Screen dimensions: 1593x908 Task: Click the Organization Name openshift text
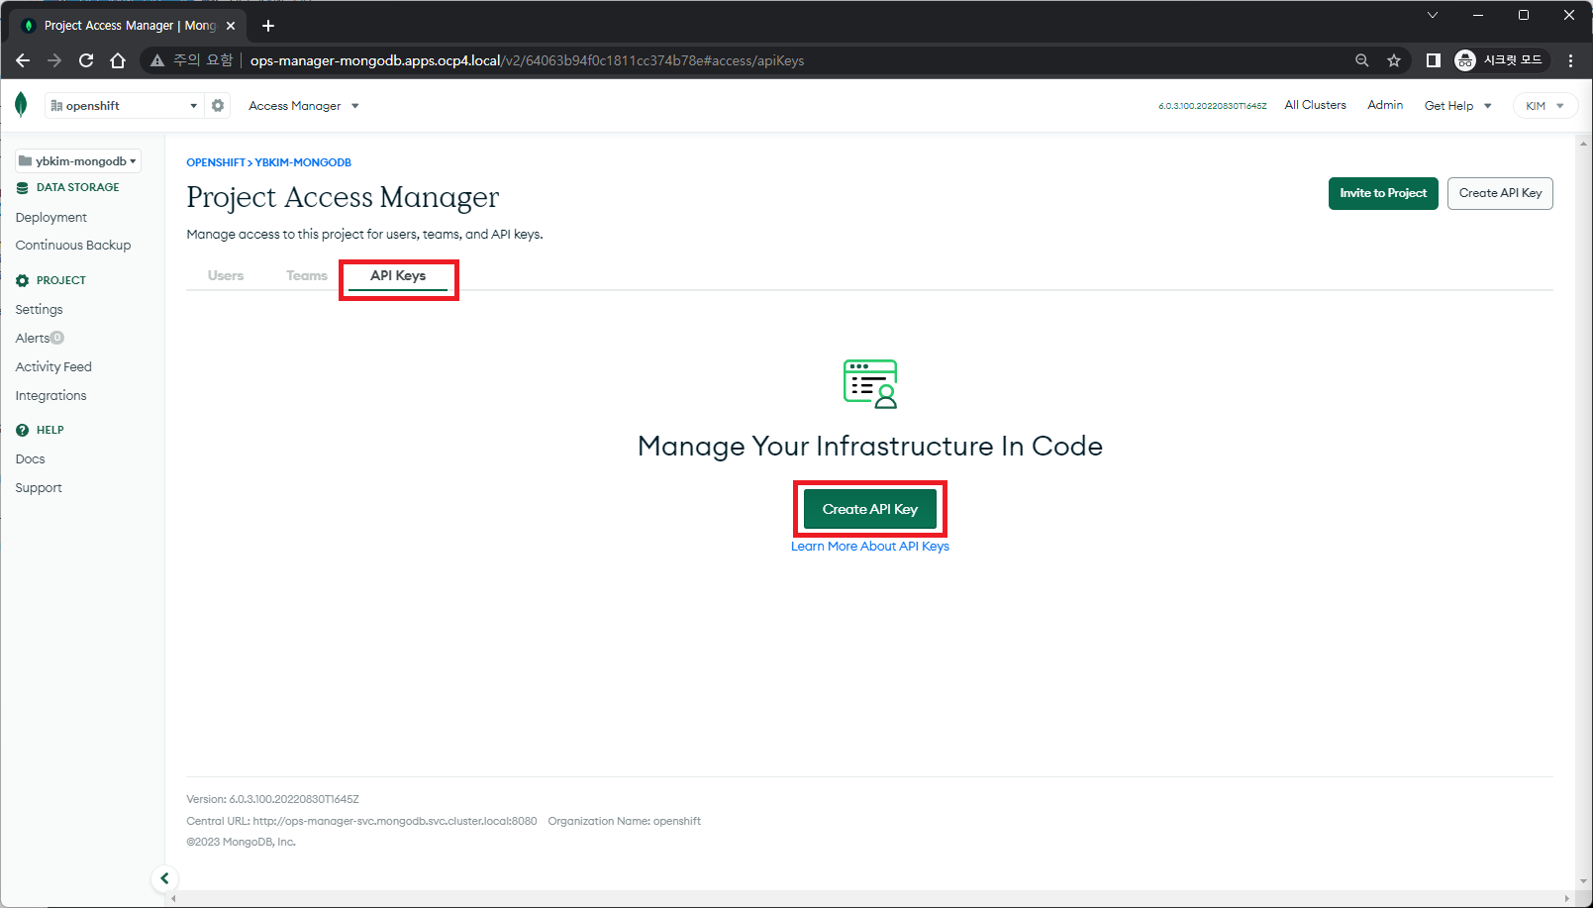(x=624, y=821)
